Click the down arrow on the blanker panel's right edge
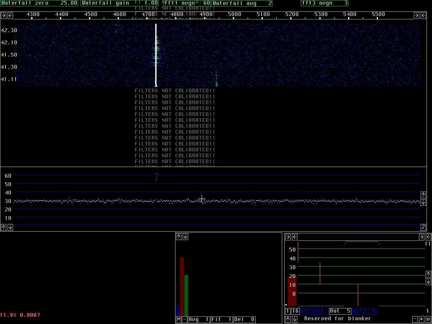Viewport: 432px width, 324px height. click(x=428, y=281)
